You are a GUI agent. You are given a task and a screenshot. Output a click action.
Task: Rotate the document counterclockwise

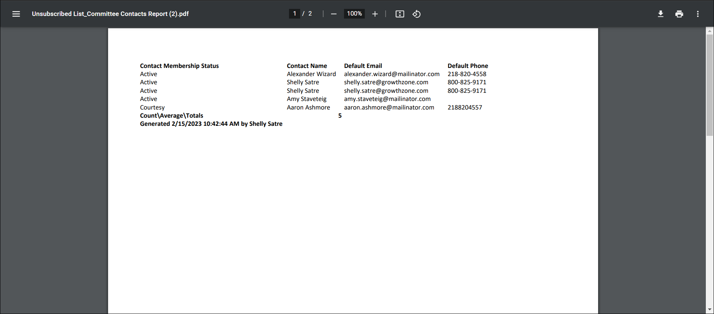pyautogui.click(x=416, y=14)
